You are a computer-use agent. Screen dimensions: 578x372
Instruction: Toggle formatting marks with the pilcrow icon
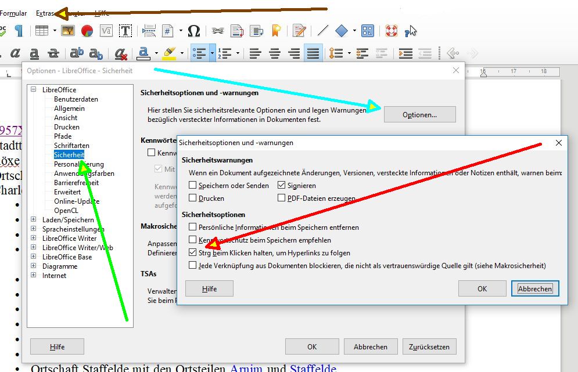point(19,31)
